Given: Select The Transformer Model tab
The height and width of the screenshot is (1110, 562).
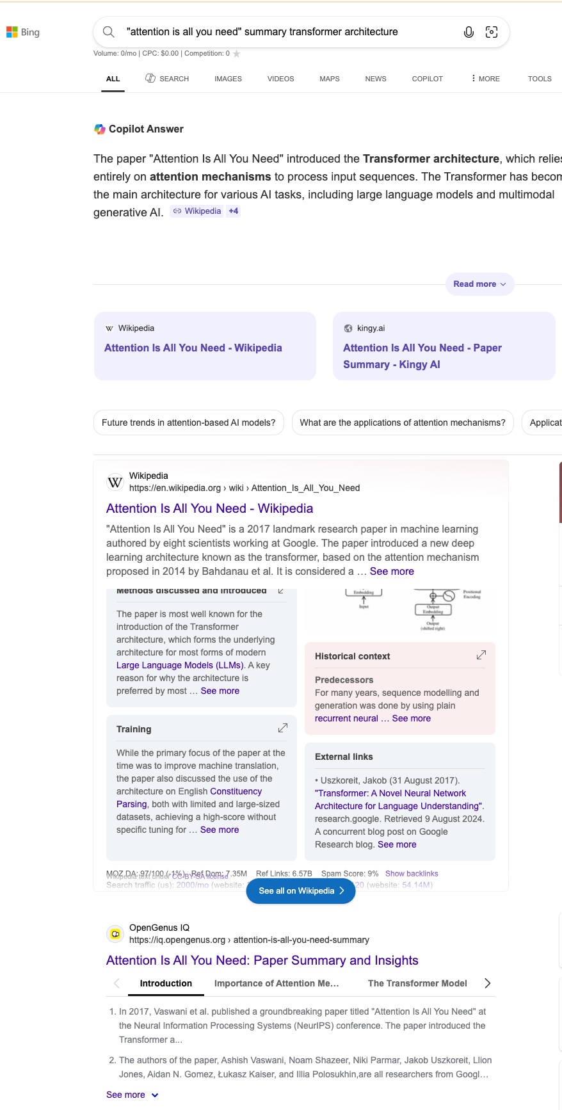Looking at the screenshot, I should coord(417,983).
